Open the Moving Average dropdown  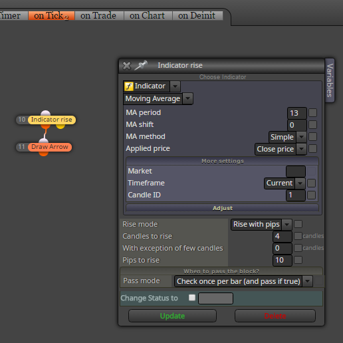(158, 98)
